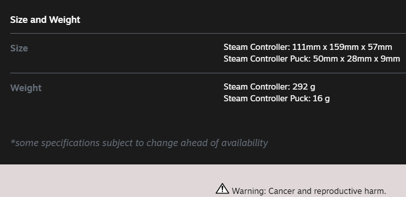
Task: Click the word Warning beside the triangle
Action: click(x=249, y=191)
